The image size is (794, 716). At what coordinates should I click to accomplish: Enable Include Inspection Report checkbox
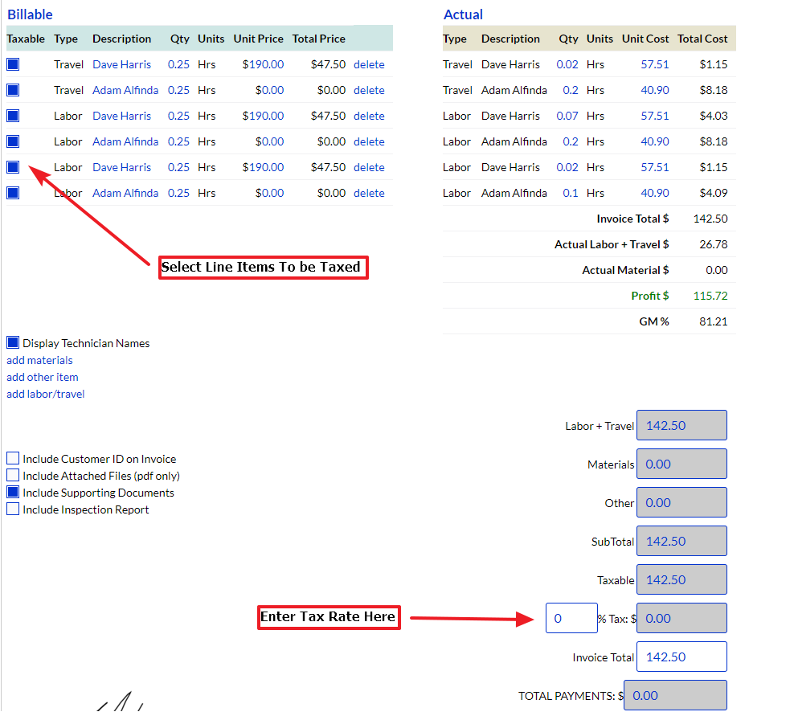(x=13, y=509)
